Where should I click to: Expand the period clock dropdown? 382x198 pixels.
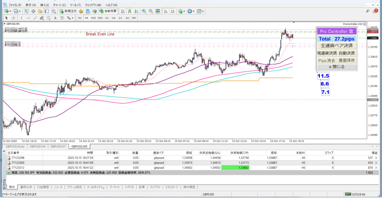coord(194,12)
